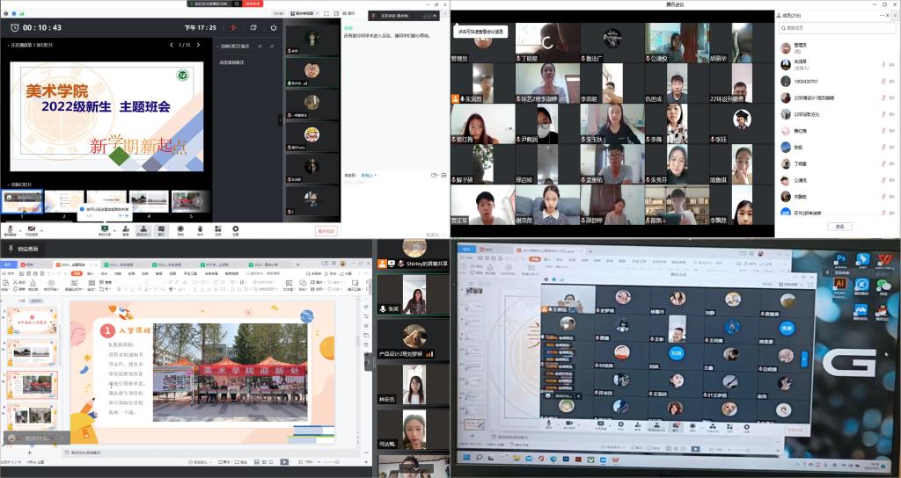
Task: Toggle the camera video in the meeting toolbar
Action: (x=32, y=229)
